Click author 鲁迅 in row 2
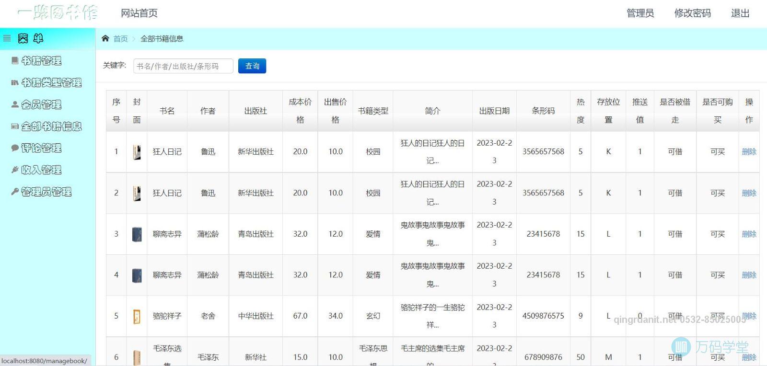This screenshot has width=767, height=366. point(208,193)
